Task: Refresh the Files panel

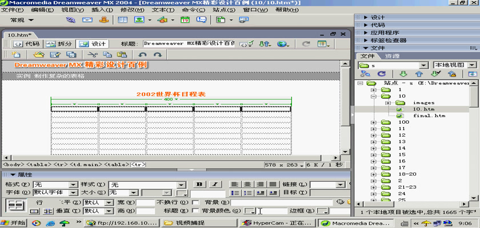Action: [382, 74]
